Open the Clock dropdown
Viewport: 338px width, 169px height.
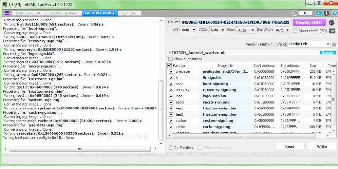(246, 30)
